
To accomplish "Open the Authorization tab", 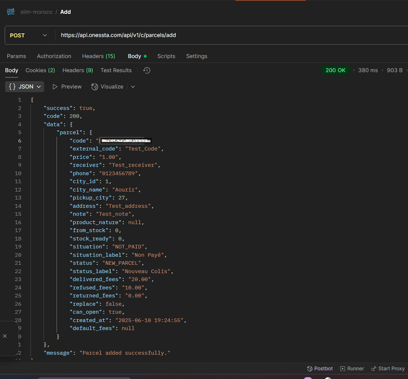I will (54, 56).
